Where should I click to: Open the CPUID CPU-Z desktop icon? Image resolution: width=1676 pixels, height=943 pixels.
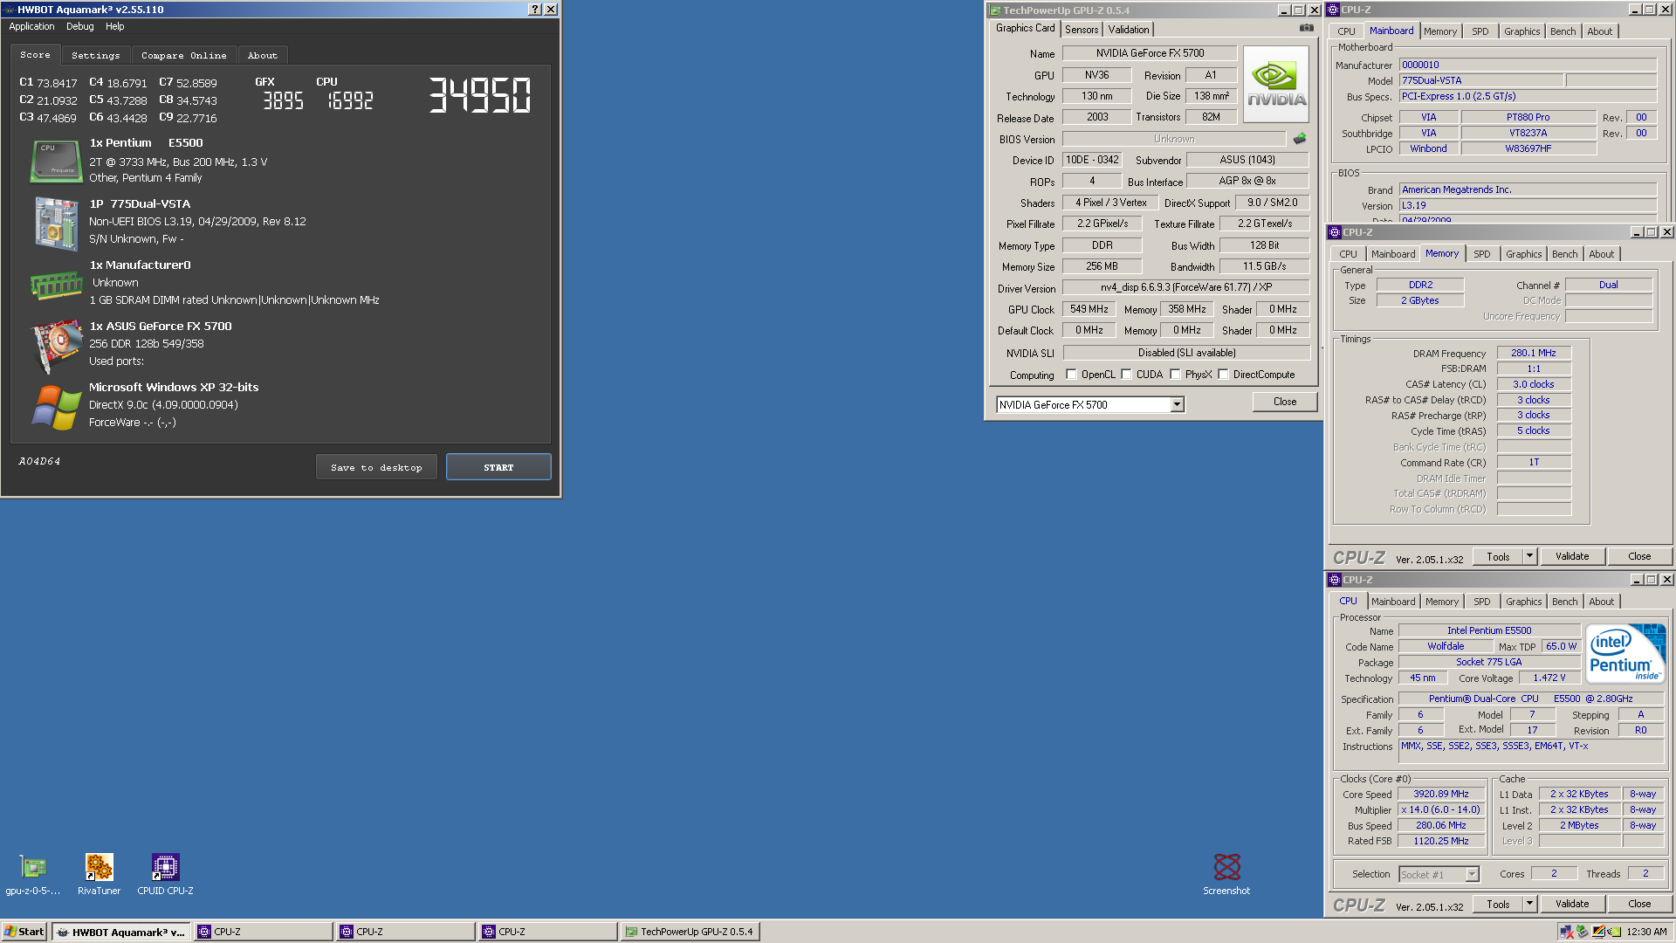(165, 873)
